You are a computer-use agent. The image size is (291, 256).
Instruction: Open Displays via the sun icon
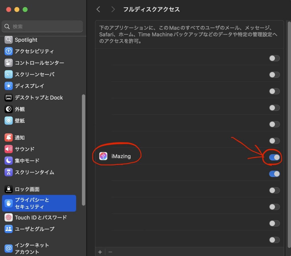click(9, 86)
